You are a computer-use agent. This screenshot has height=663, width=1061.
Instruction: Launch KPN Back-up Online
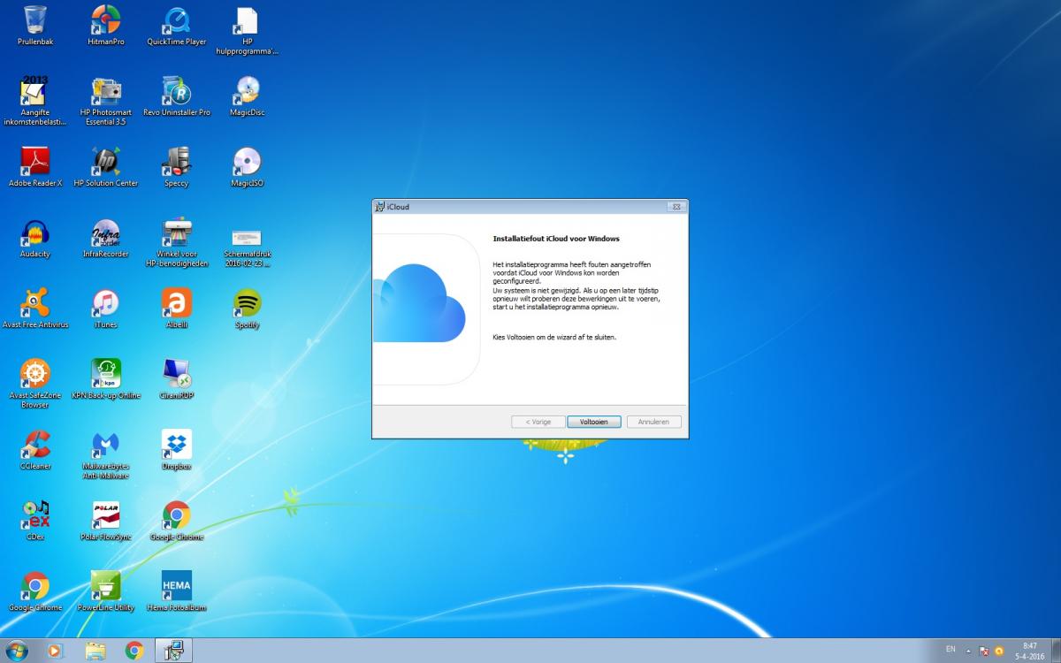click(106, 379)
